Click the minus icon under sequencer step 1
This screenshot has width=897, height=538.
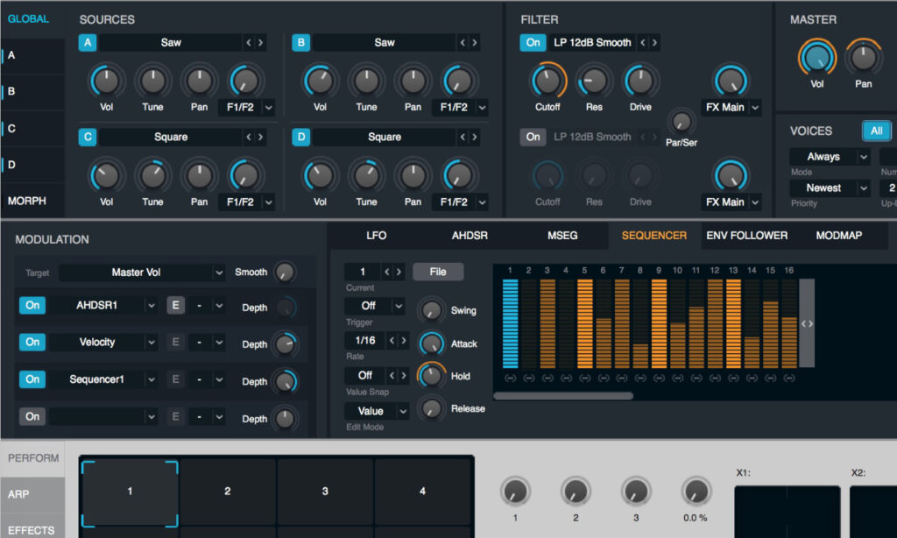pyautogui.click(x=511, y=378)
